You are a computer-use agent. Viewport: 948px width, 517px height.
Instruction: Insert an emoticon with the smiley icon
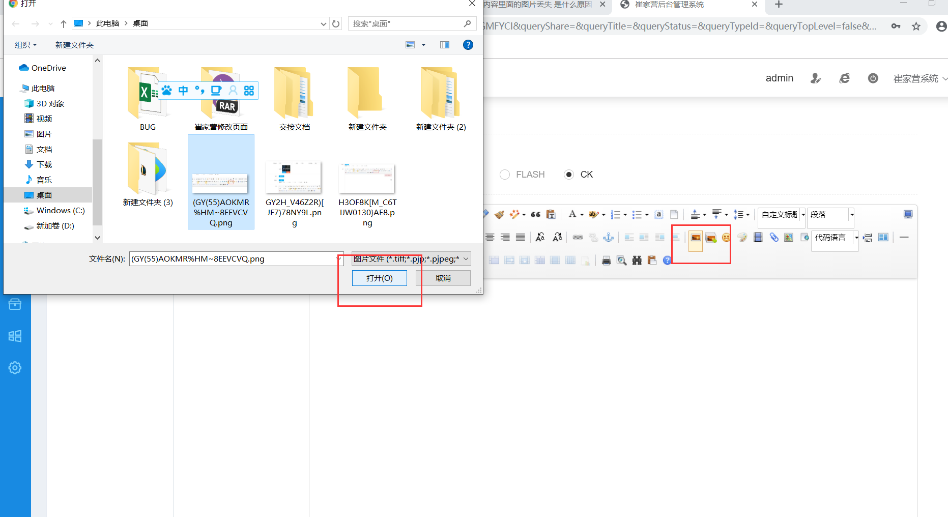coord(726,238)
